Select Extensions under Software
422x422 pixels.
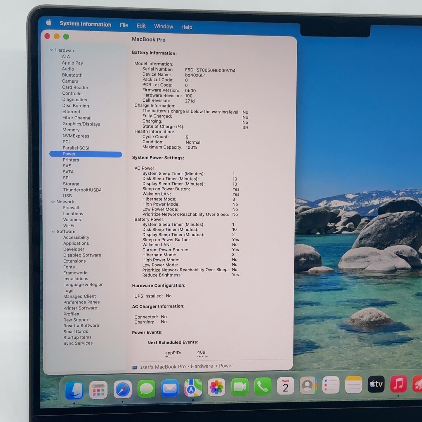click(x=74, y=261)
